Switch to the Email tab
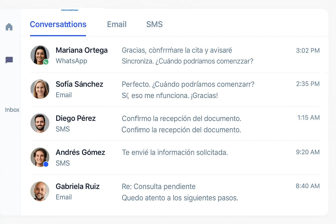 tap(117, 25)
